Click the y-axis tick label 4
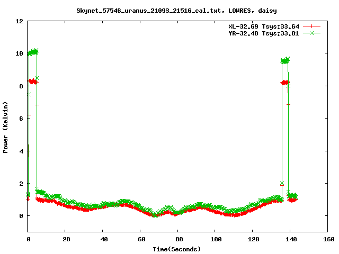The height and width of the screenshot is (254, 339). click(21, 151)
